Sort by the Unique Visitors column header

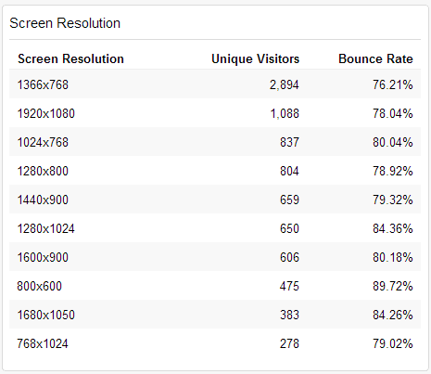pyautogui.click(x=255, y=58)
